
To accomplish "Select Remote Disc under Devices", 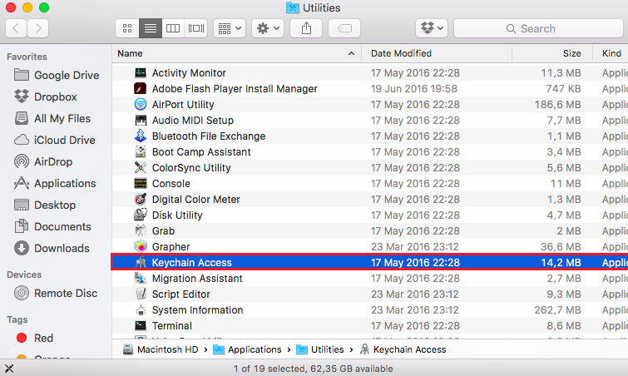I will (56, 293).
